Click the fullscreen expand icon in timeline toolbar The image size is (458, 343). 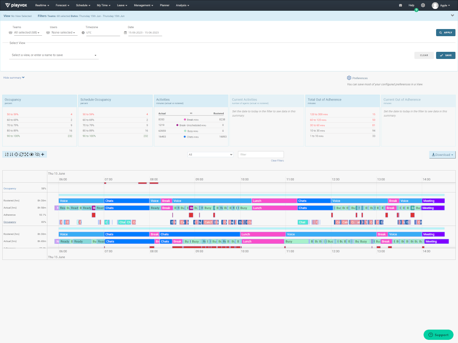coord(26,155)
